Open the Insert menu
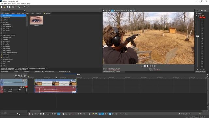The height and width of the screenshot is (118, 209). pos(14,4)
